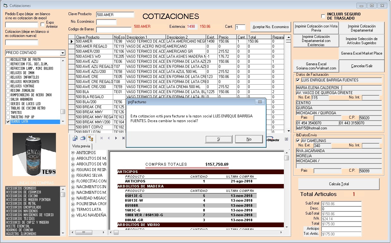Click the TE98 product thumbnail image
This screenshot has height=243, width=391.
click(x=34, y=154)
